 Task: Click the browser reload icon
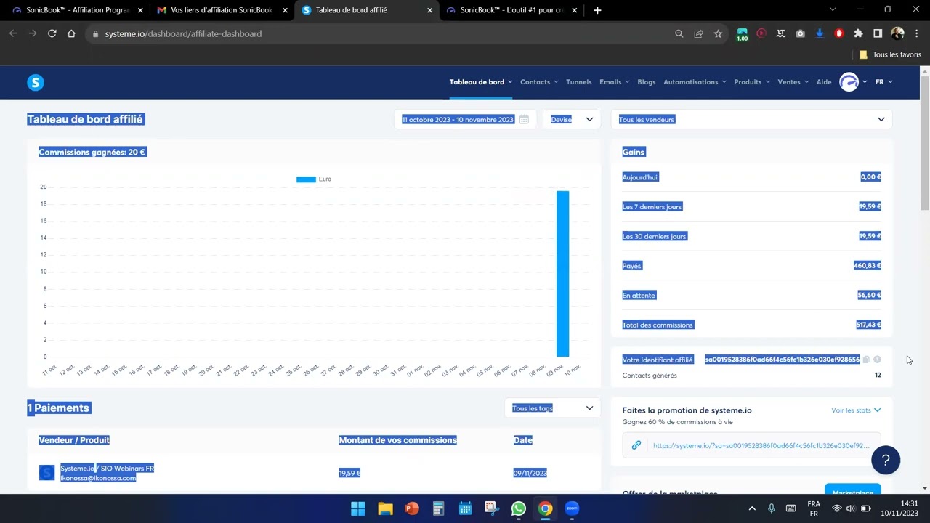coord(52,33)
